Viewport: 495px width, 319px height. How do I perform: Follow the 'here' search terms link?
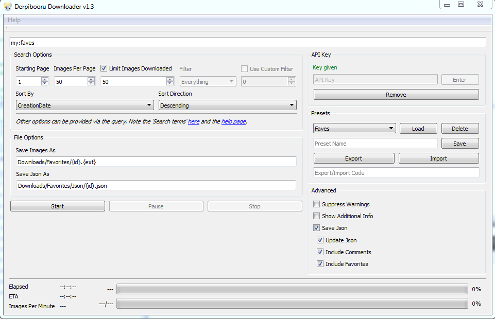[x=194, y=121]
